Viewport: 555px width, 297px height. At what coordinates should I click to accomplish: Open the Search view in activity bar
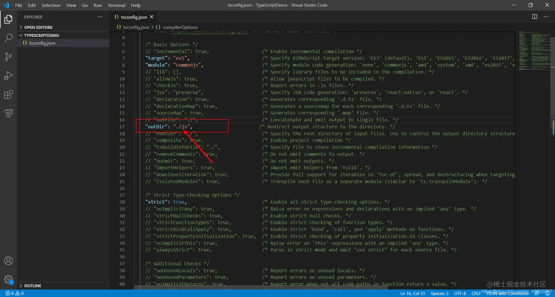[x=8, y=38]
